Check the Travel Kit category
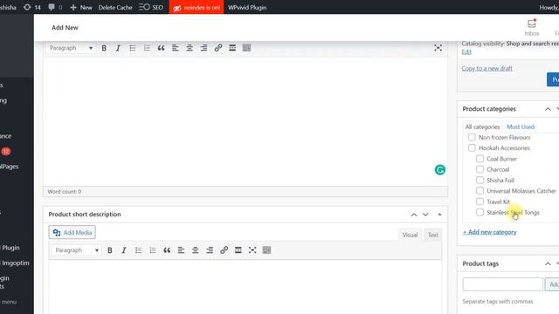559x314 pixels. pyautogui.click(x=480, y=201)
